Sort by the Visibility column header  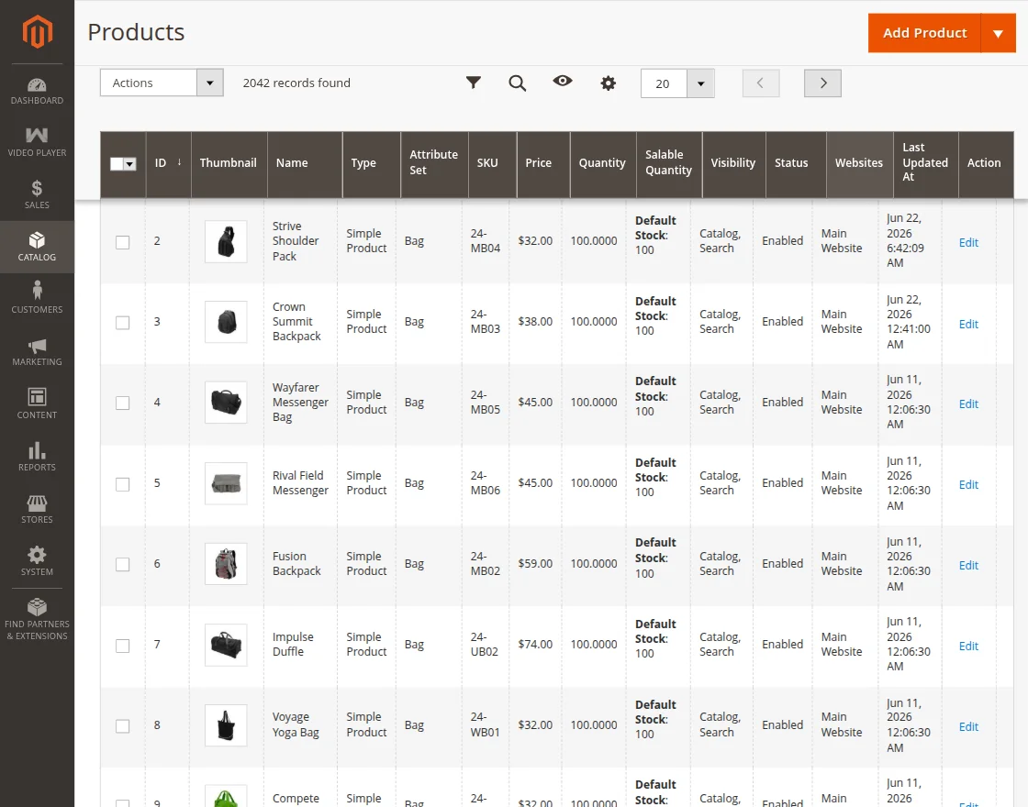[x=733, y=163]
